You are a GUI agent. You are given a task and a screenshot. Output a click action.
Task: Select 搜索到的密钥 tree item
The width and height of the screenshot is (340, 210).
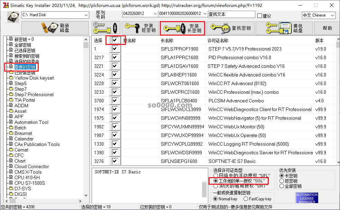27,56
